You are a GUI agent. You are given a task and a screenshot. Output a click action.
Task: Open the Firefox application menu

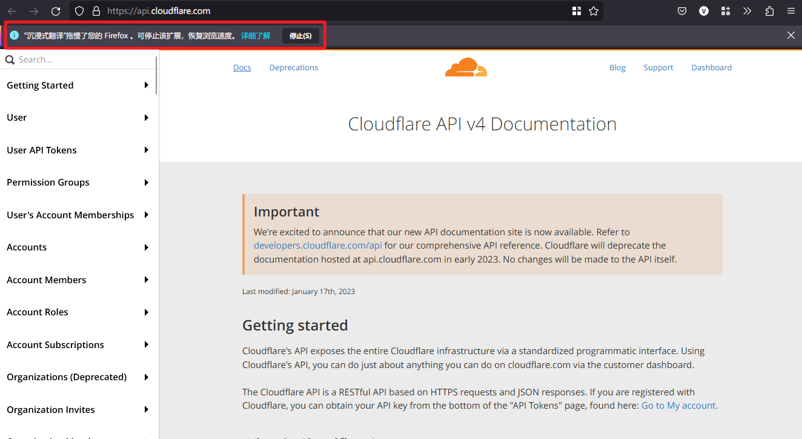click(x=791, y=11)
